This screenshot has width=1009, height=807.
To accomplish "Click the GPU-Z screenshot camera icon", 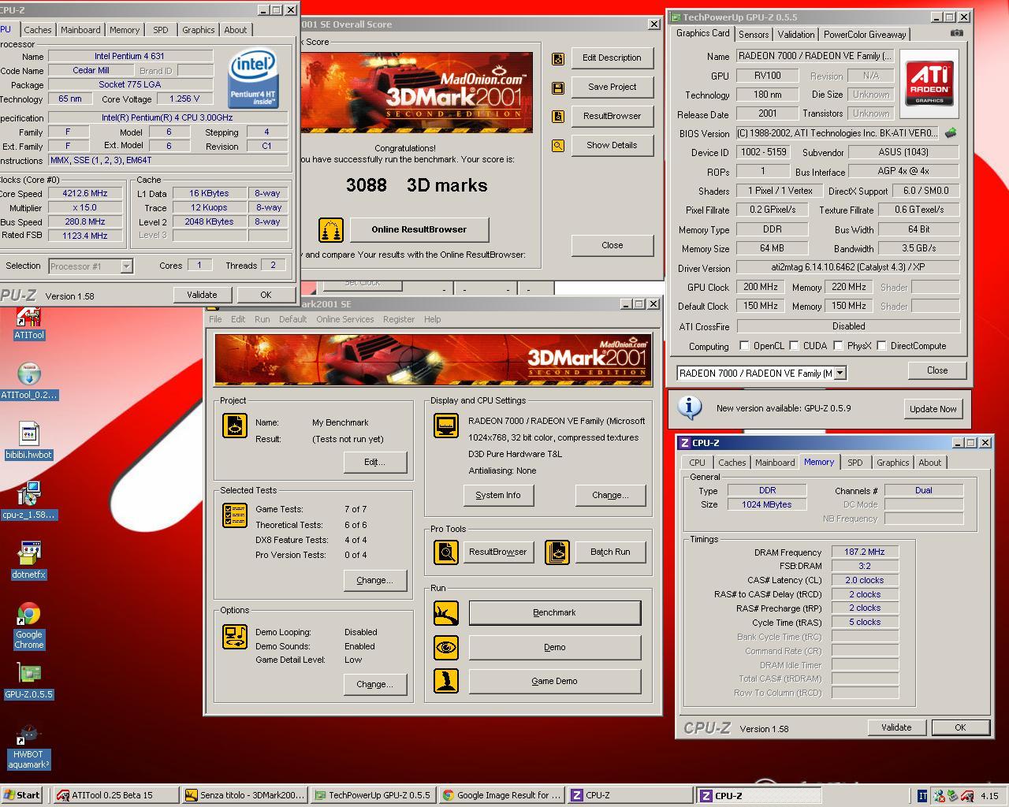I will 956,33.
